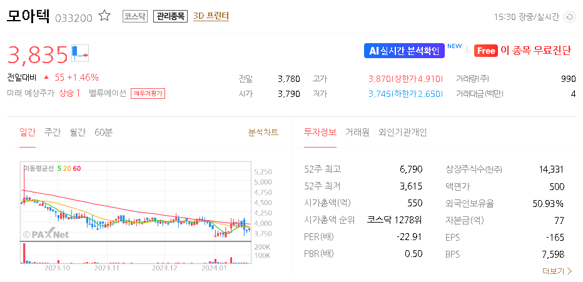Click the 52주 최저 value 3,615
This screenshot has height=282, width=583.
point(411,186)
